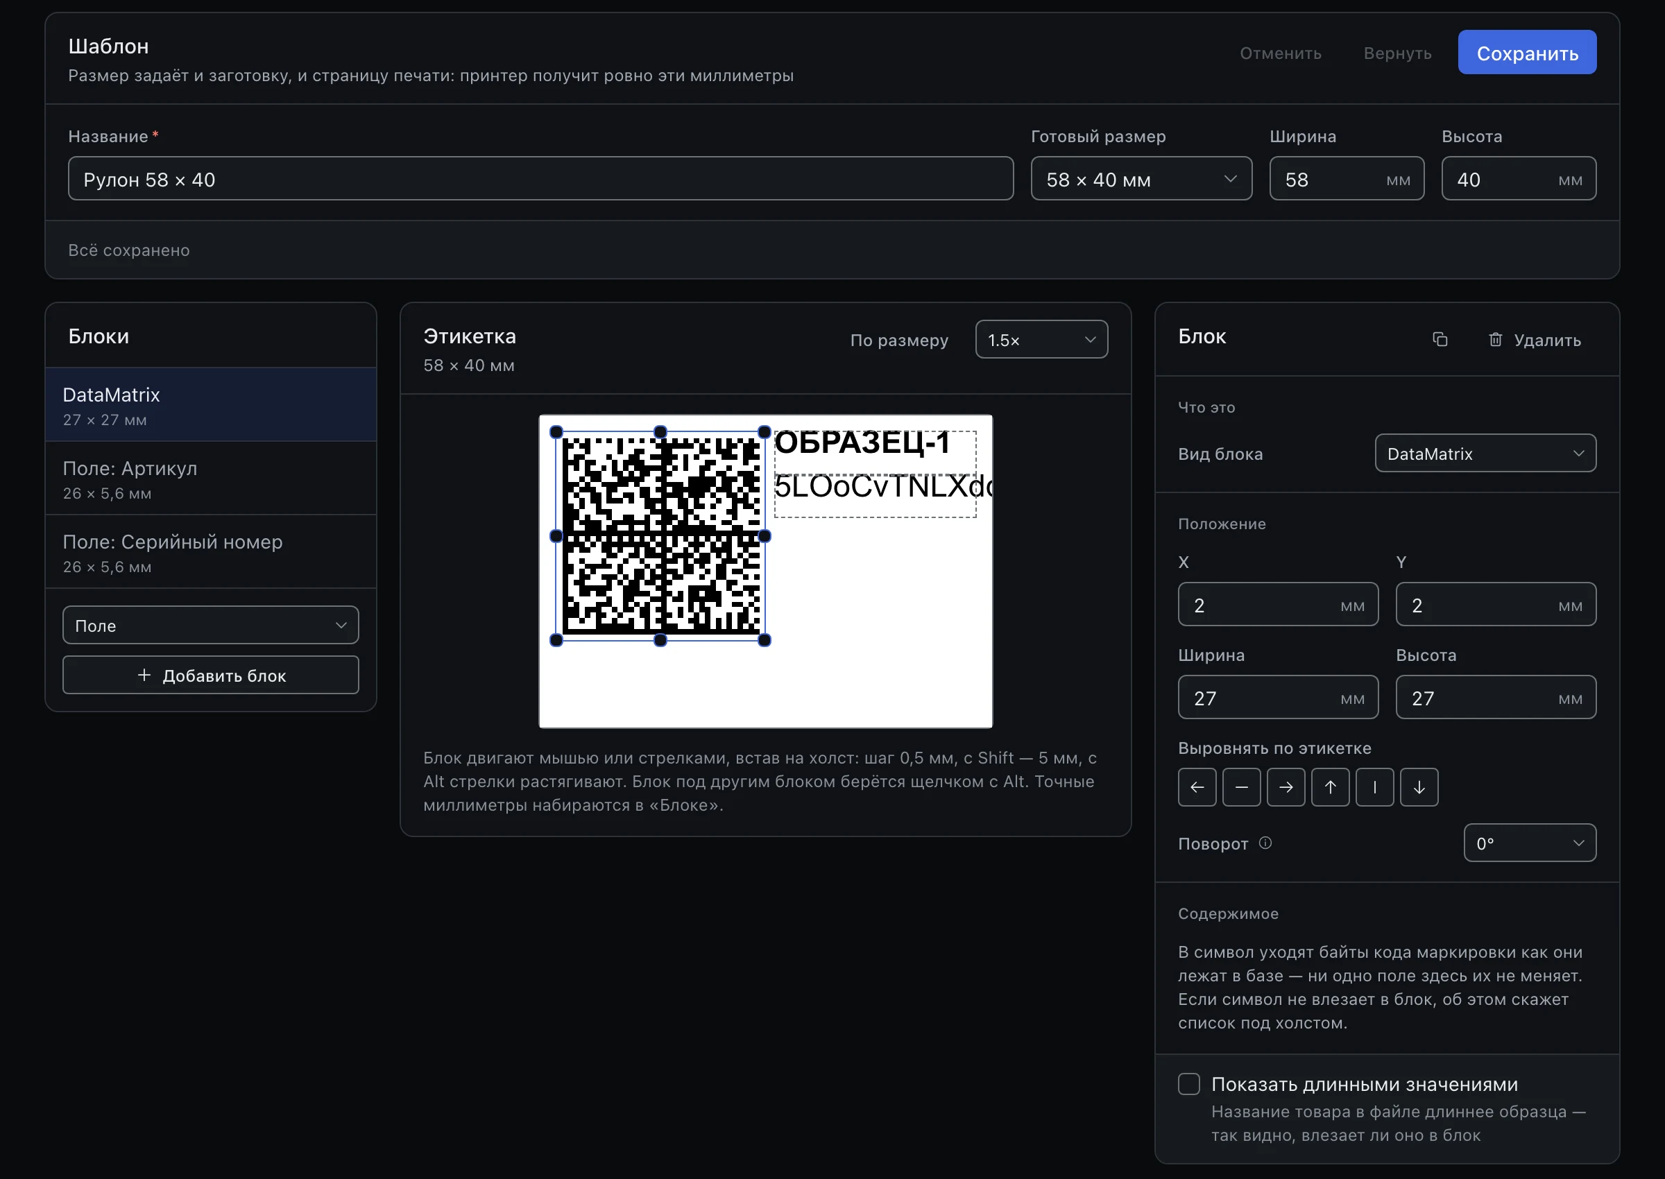Focus the Название field with Рулон 58 × 40
The width and height of the screenshot is (1665, 1179).
click(x=541, y=179)
